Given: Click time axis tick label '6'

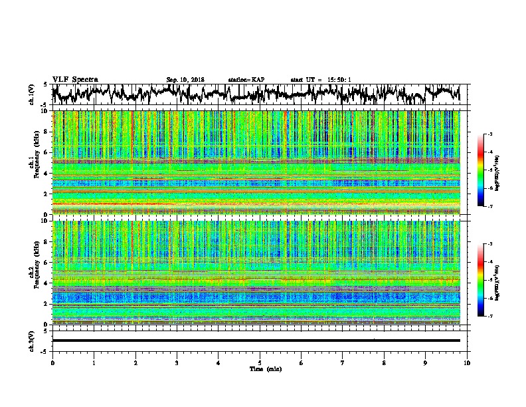Looking at the screenshot, I should [x=302, y=363].
